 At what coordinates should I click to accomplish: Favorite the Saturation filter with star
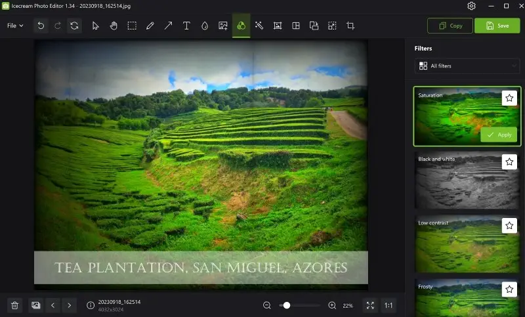point(509,98)
